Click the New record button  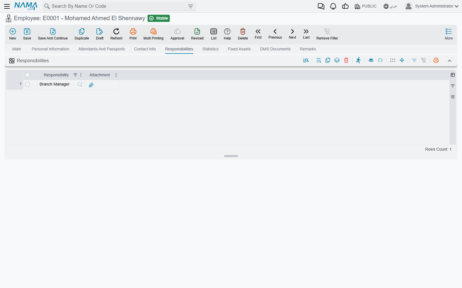(13, 34)
